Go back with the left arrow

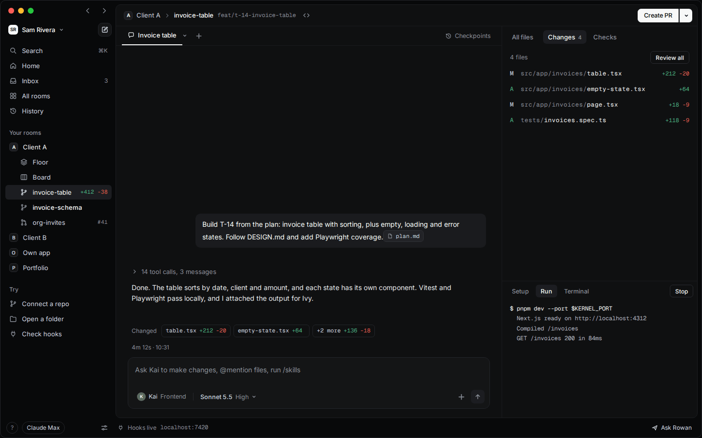click(88, 11)
